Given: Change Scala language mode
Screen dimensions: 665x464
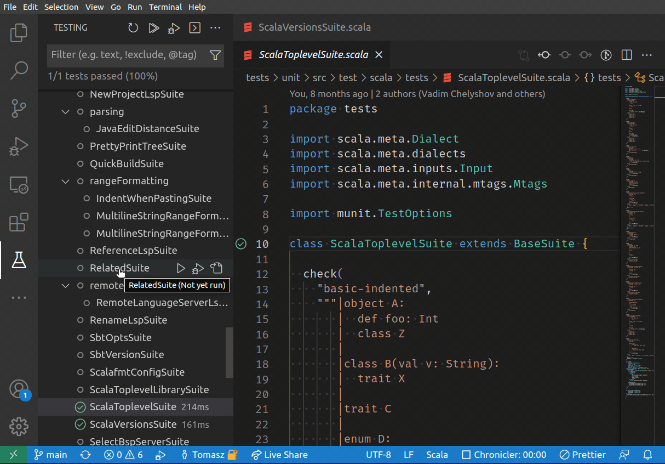Looking at the screenshot, I should 437,455.
